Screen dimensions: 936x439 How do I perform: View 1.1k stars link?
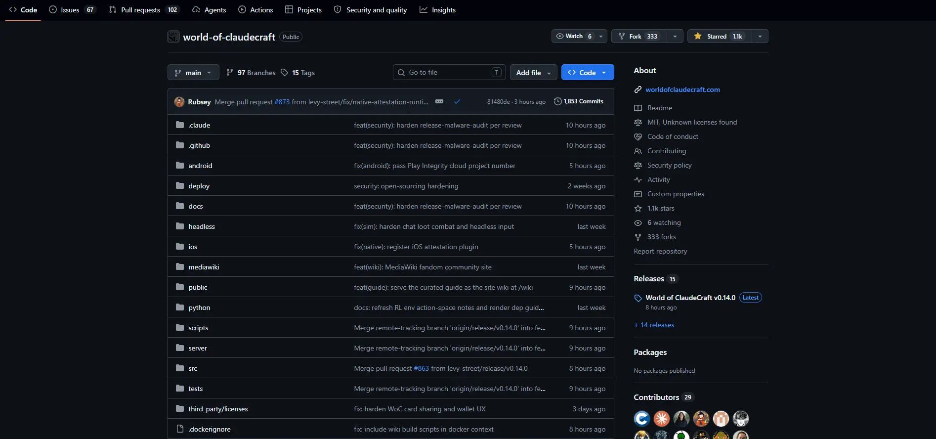pyautogui.click(x=661, y=208)
